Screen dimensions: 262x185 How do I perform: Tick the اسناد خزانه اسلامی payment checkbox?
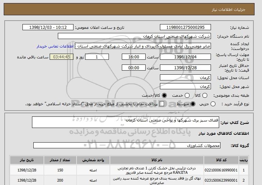click(x=162, y=104)
